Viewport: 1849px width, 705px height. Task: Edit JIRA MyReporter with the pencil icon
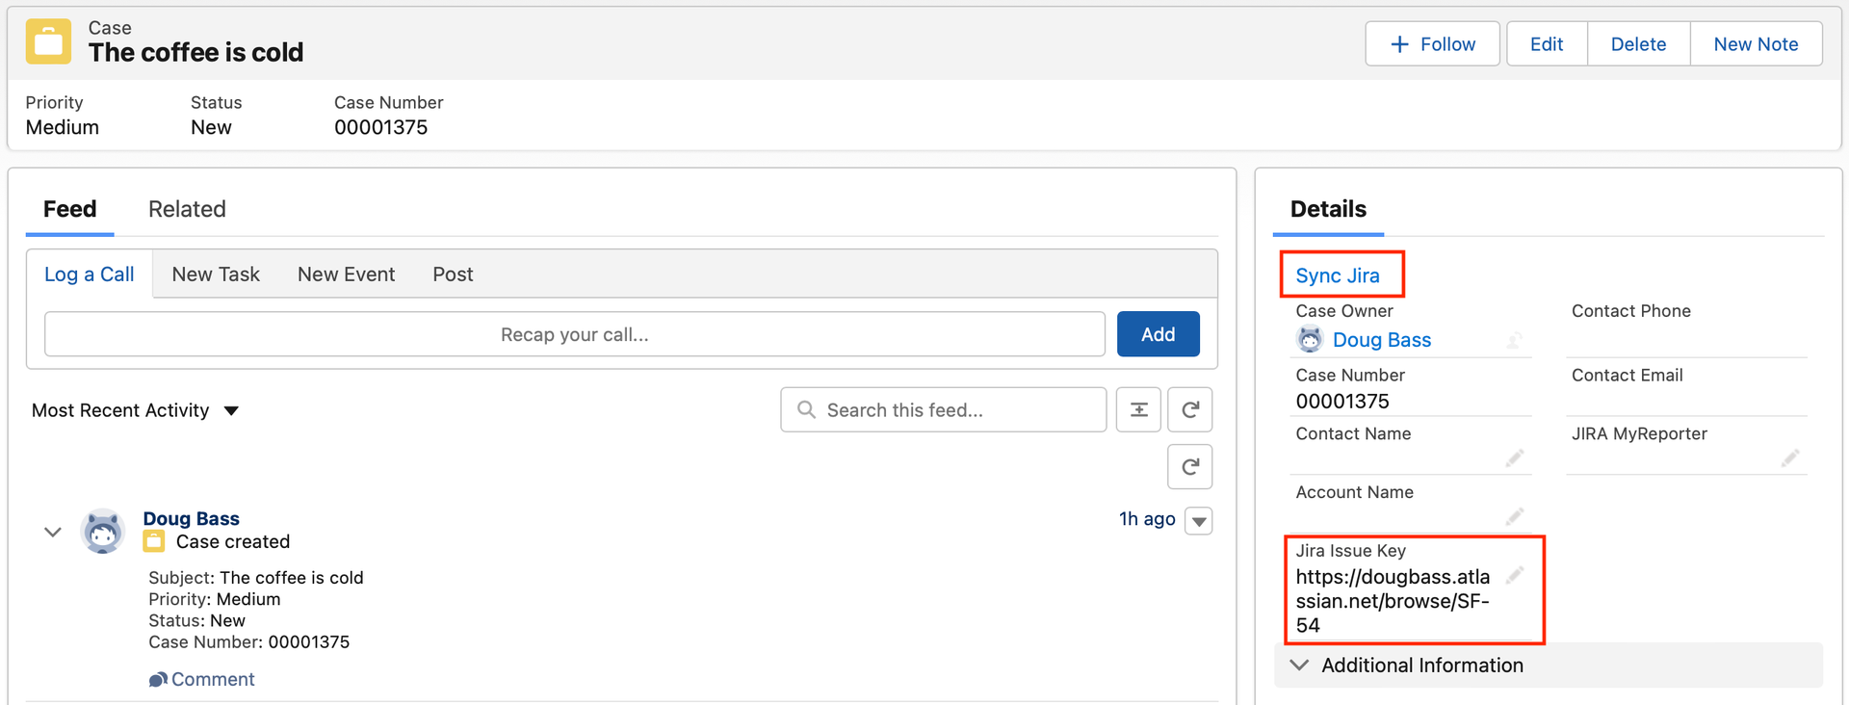tap(1790, 457)
